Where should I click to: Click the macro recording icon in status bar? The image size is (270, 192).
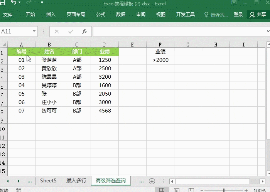(19, 190)
